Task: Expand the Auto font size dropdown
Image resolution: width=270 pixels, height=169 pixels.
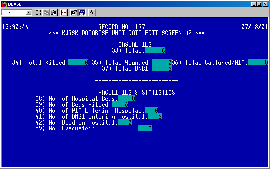Action: (28, 13)
